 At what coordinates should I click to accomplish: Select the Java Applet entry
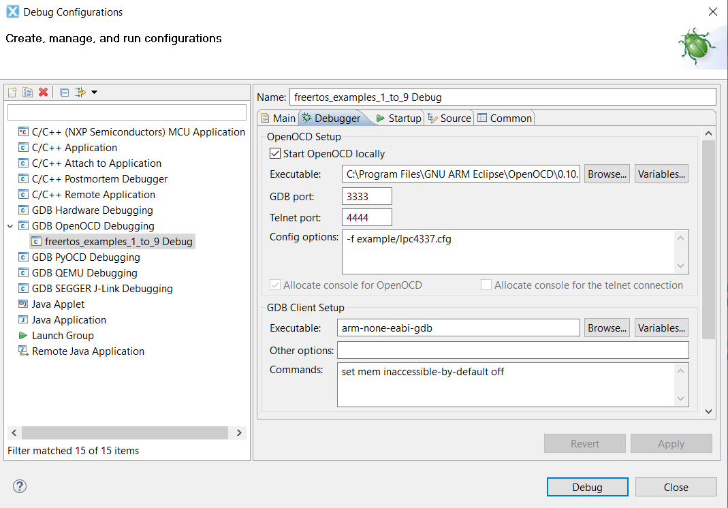pos(58,304)
